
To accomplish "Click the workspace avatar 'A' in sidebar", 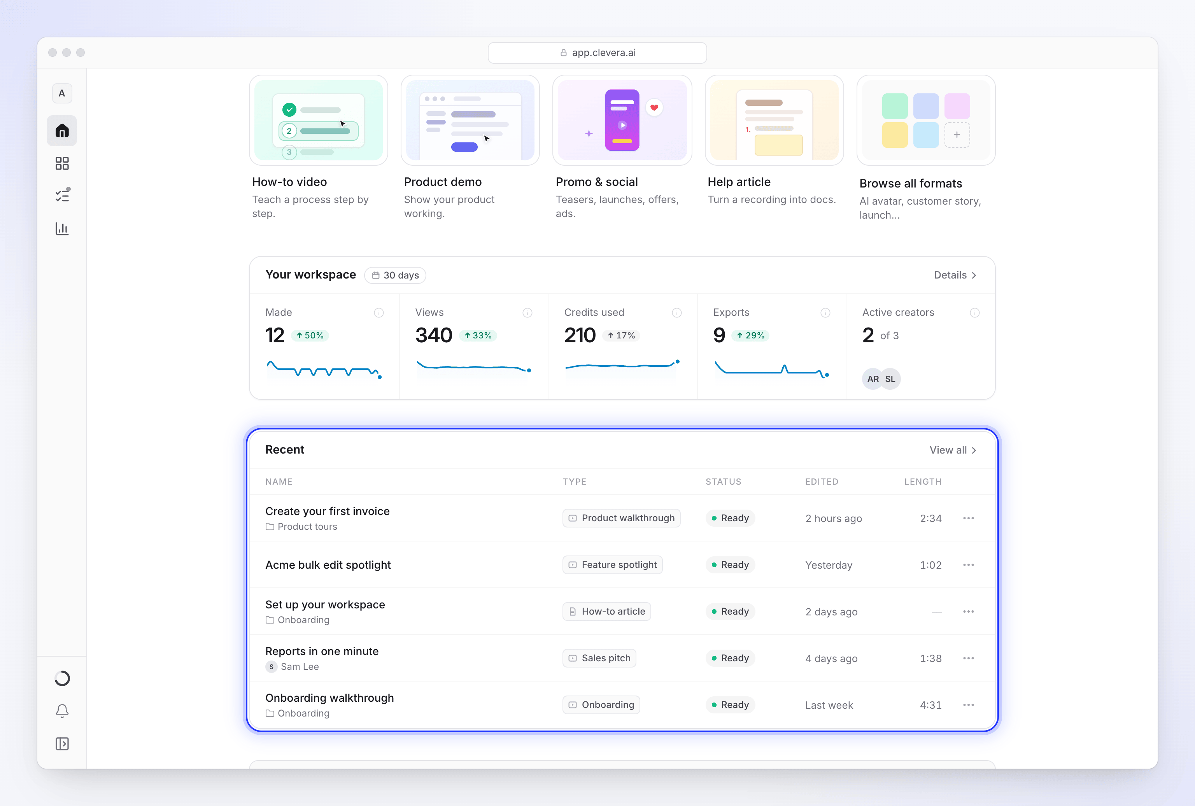I will tap(62, 93).
